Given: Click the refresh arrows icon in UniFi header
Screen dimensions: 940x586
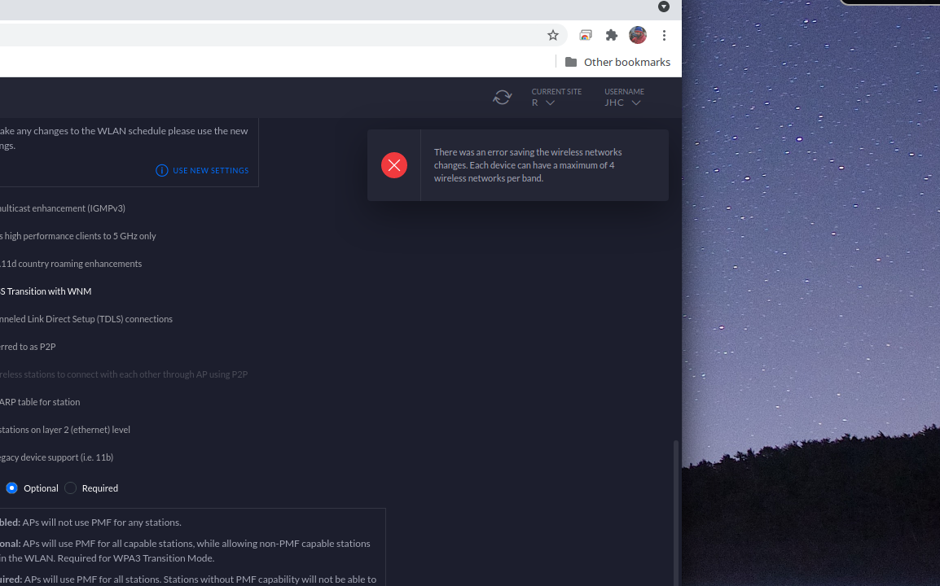Looking at the screenshot, I should tap(502, 98).
